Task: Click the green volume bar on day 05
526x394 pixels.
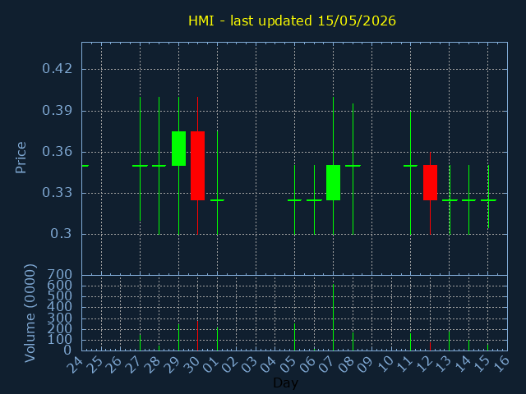Action: 294,337
